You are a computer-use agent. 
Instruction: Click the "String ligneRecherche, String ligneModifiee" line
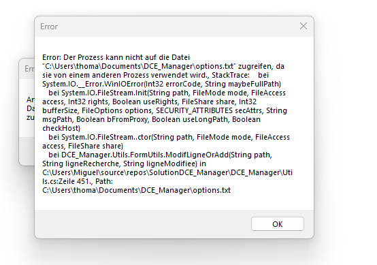124,163
